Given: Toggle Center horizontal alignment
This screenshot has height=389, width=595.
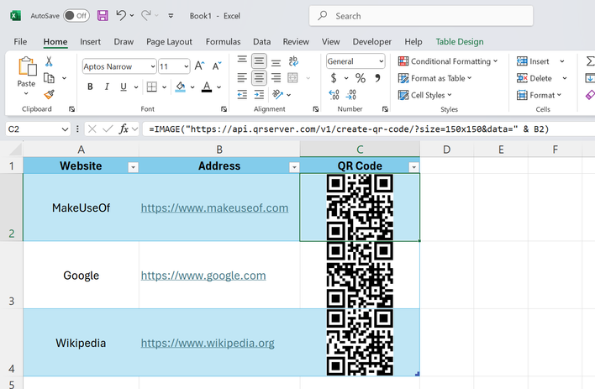Looking at the screenshot, I should [259, 78].
